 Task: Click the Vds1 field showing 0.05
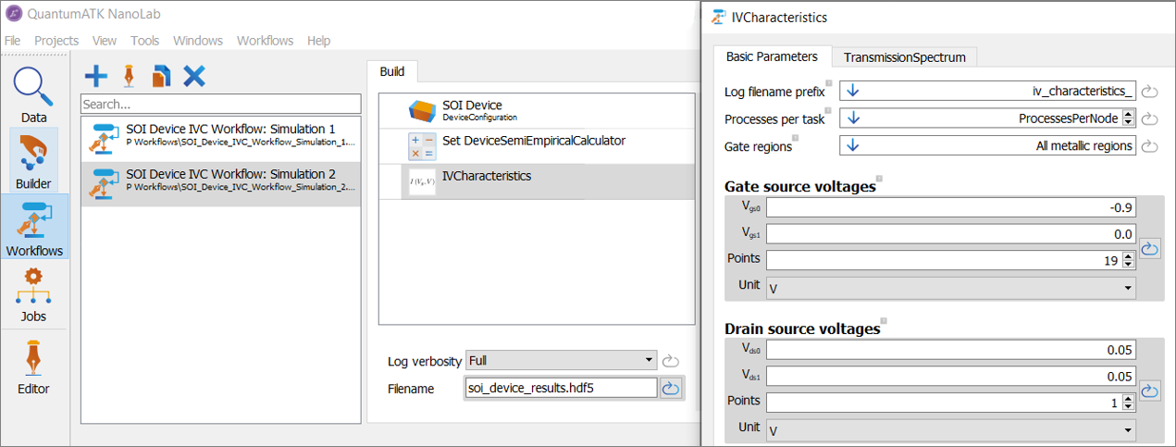pos(950,378)
